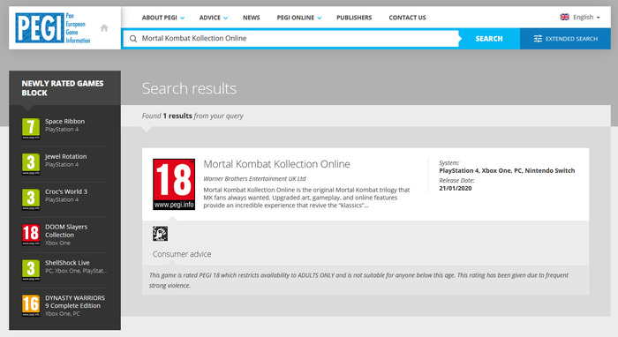The height and width of the screenshot is (337, 618).
Task: Click the violence content descriptor icon
Action: point(160,234)
